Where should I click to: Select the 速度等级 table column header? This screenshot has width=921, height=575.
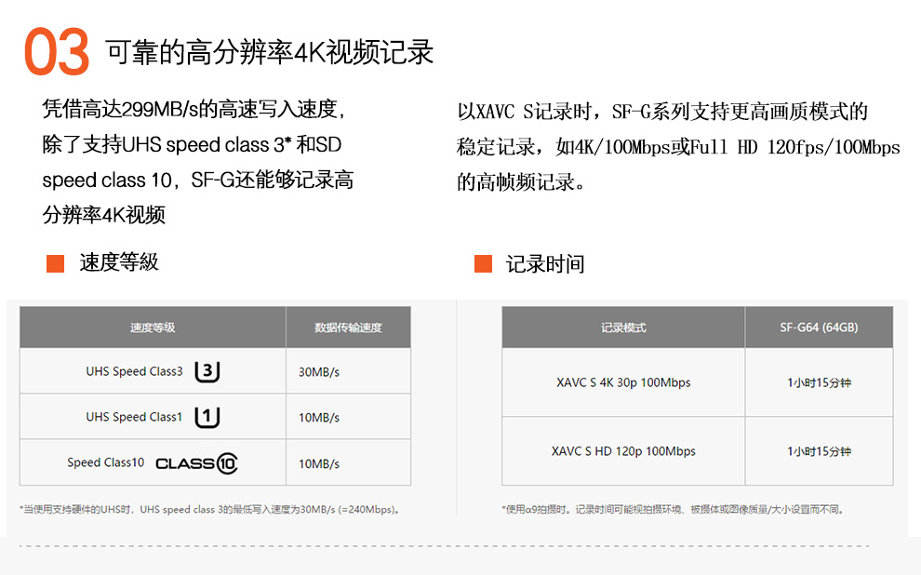[x=153, y=328]
